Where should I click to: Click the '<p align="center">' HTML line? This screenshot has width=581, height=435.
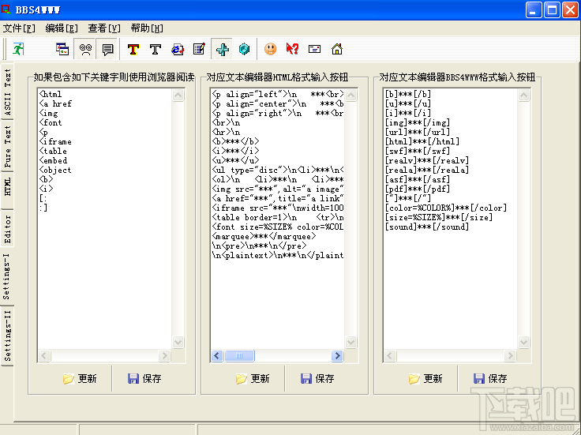click(x=278, y=103)
